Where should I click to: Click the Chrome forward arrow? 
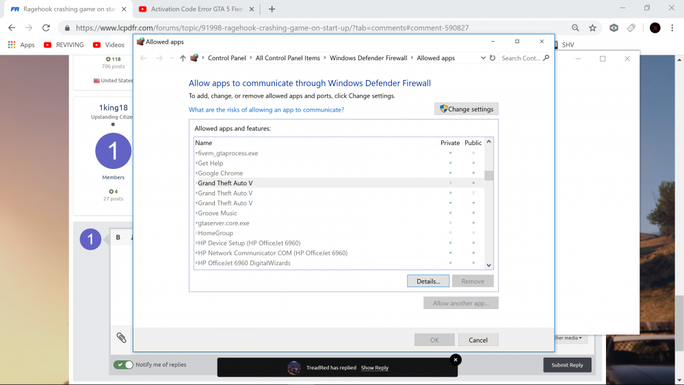[29, 28]
